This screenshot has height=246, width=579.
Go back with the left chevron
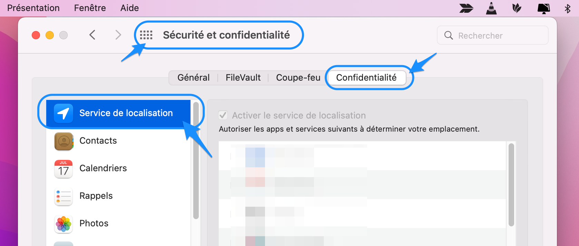pyautogui.click(x=92, y=35)
